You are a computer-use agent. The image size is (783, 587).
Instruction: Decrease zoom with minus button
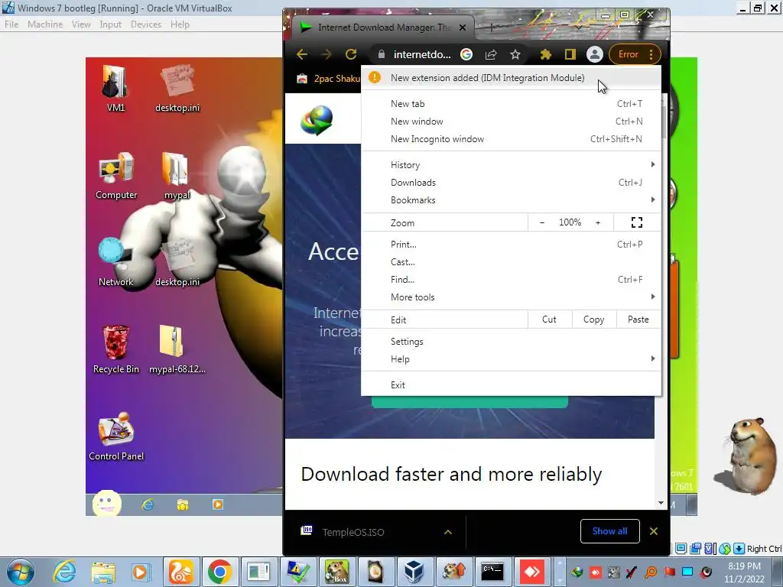coord(542,222)
